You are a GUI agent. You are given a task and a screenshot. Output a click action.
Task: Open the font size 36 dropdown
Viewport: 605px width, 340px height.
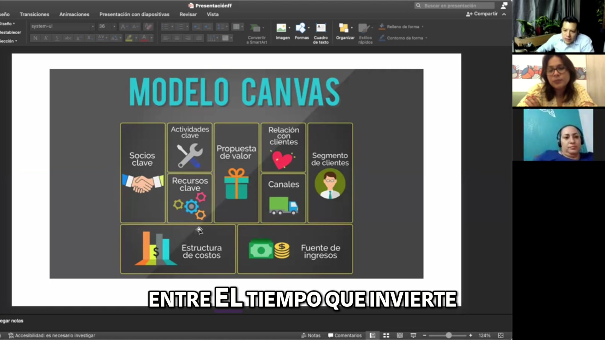114,26
